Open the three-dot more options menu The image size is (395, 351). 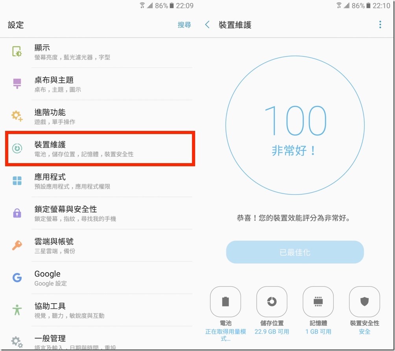pos(380,25)
